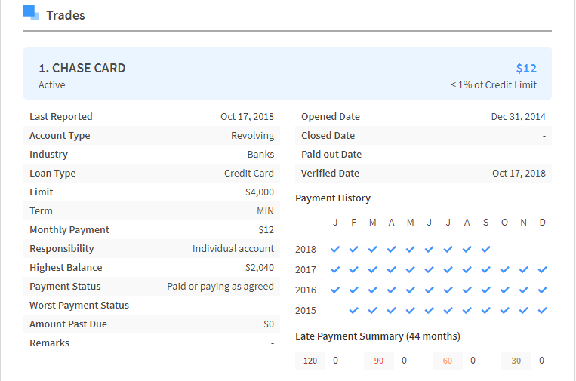Click the 2016 August payment checkmark
Screen dimensions: 576x381
[467, 290]
